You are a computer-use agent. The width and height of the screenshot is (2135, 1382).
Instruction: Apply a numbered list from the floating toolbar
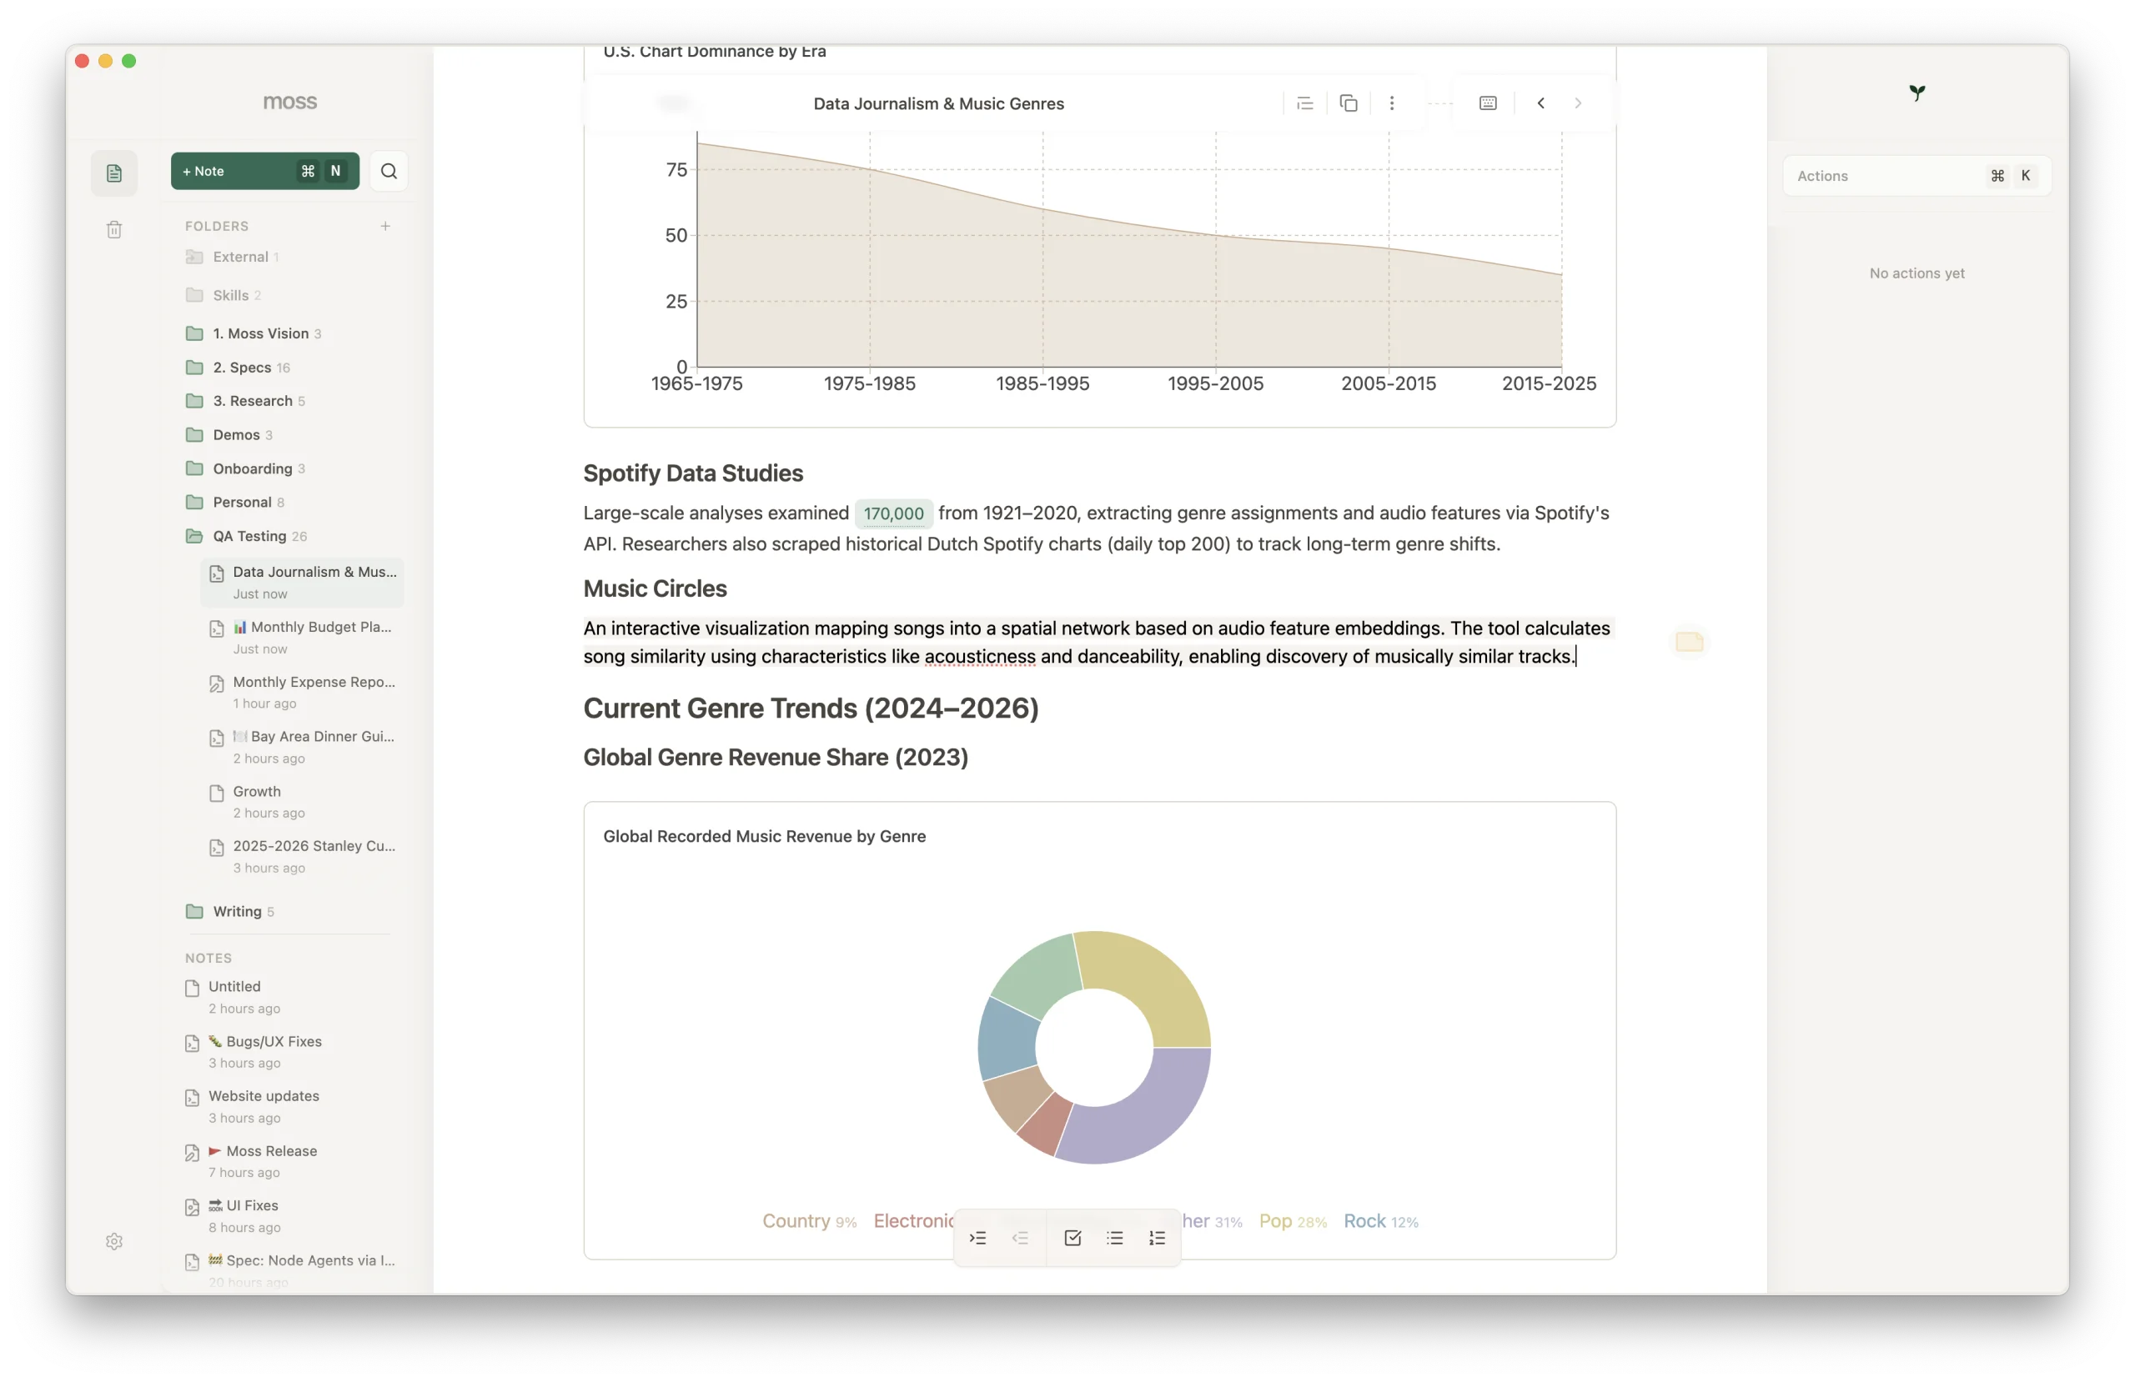pos(1156,1238)
